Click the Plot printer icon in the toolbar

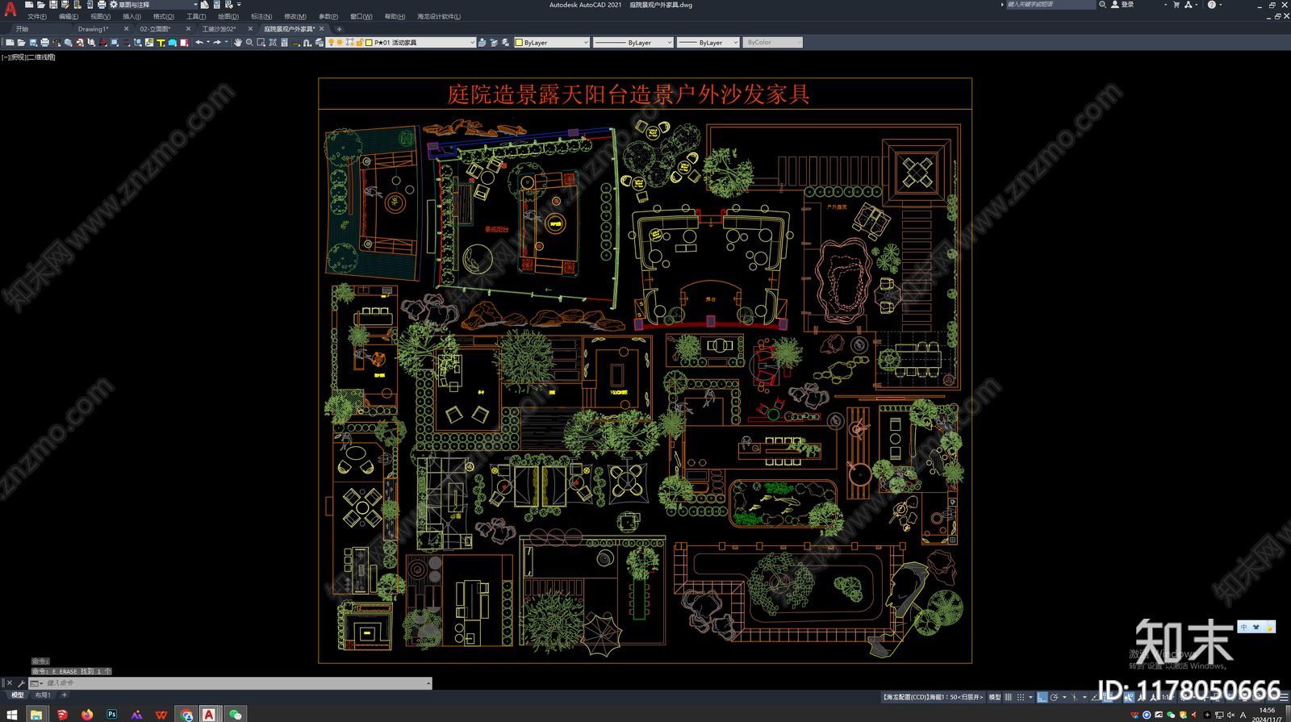[44, 42]
